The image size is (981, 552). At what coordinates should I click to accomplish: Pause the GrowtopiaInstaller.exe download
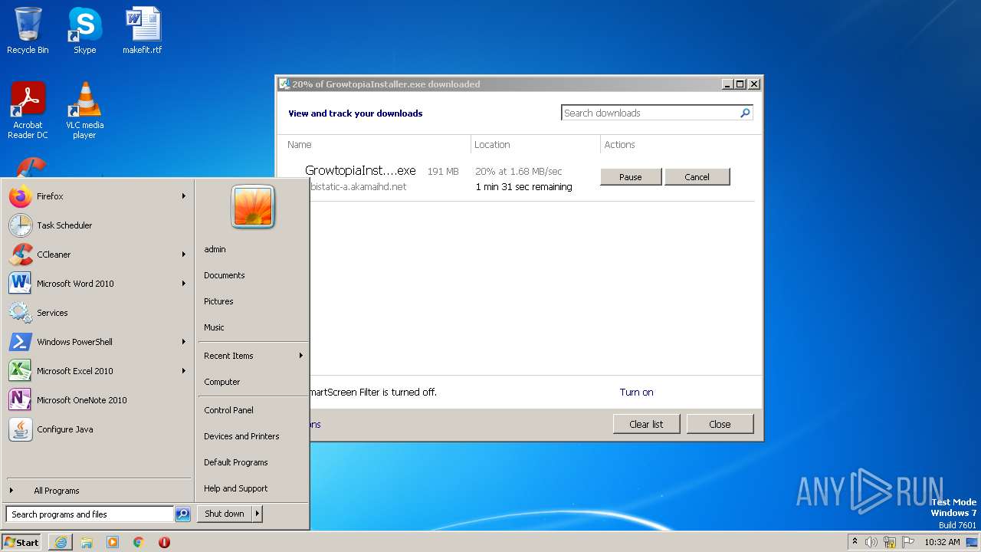pos(631,177)
